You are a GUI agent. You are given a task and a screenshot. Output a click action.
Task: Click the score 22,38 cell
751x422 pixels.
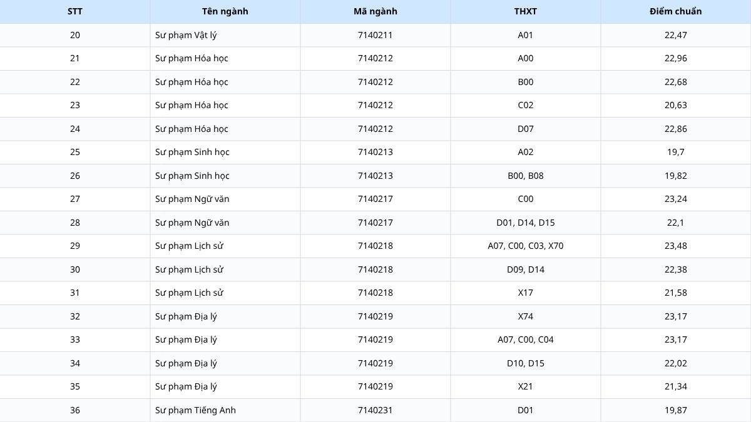tap(676, 269)
